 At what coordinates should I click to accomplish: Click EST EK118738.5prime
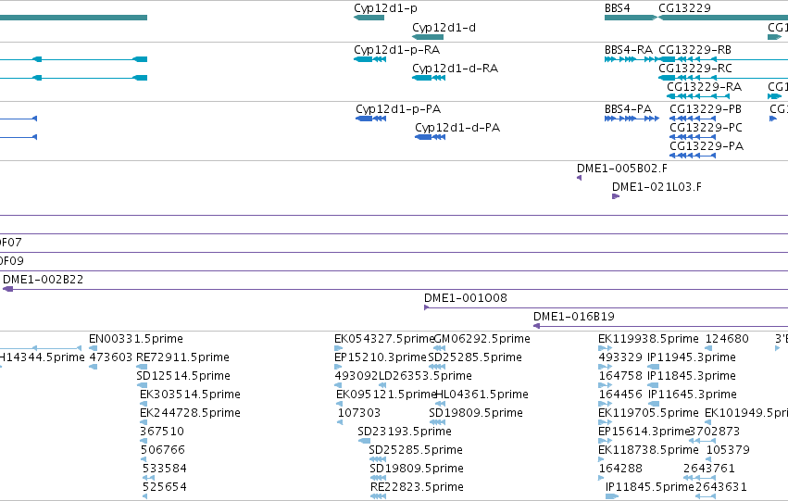(648, 450)
